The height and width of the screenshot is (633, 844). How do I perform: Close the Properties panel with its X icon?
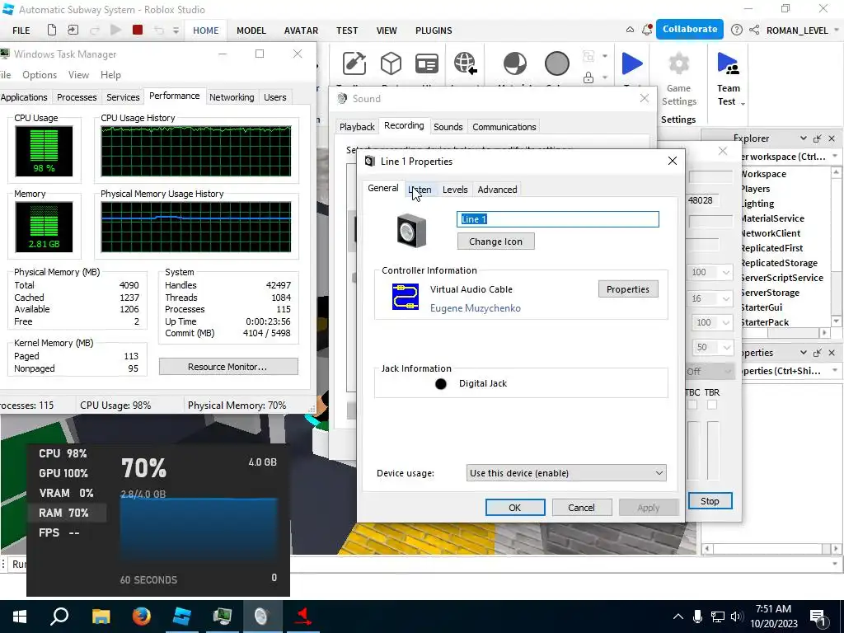[x=832, y=353]
